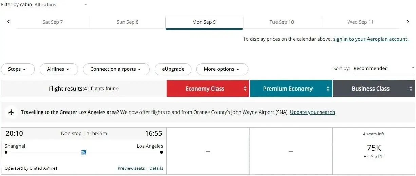Click sign in to your Aeroplan account link
This screenshot has height=176, width=416.
pyautogui.click(x=371, y=39)
